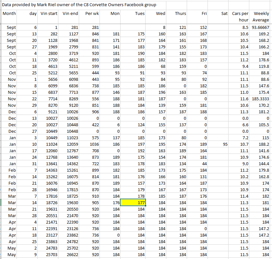Select the yellow highlighted cell containing 177

[133, 202]
